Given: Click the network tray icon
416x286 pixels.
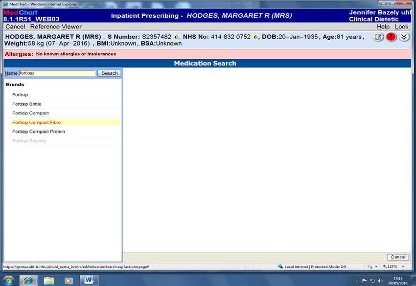Looking at the screenshot, I should (x=372, y=281).
